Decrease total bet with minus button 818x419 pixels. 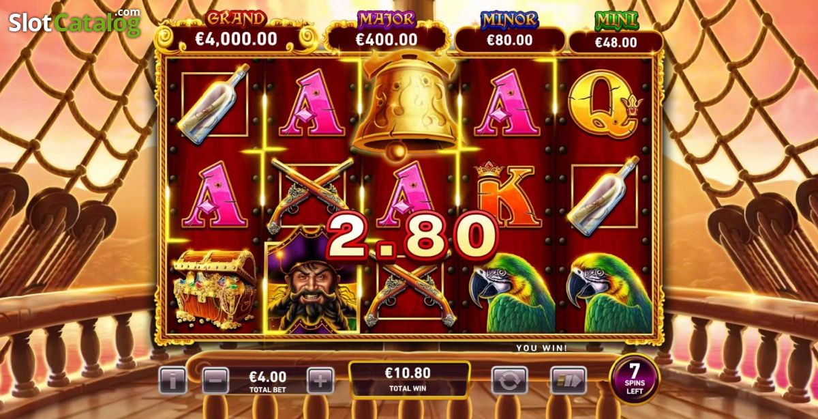tap(215, 381)
